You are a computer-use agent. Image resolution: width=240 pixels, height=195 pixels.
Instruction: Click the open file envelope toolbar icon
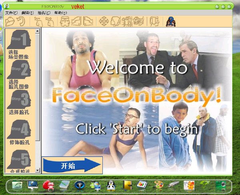point(10,22)
